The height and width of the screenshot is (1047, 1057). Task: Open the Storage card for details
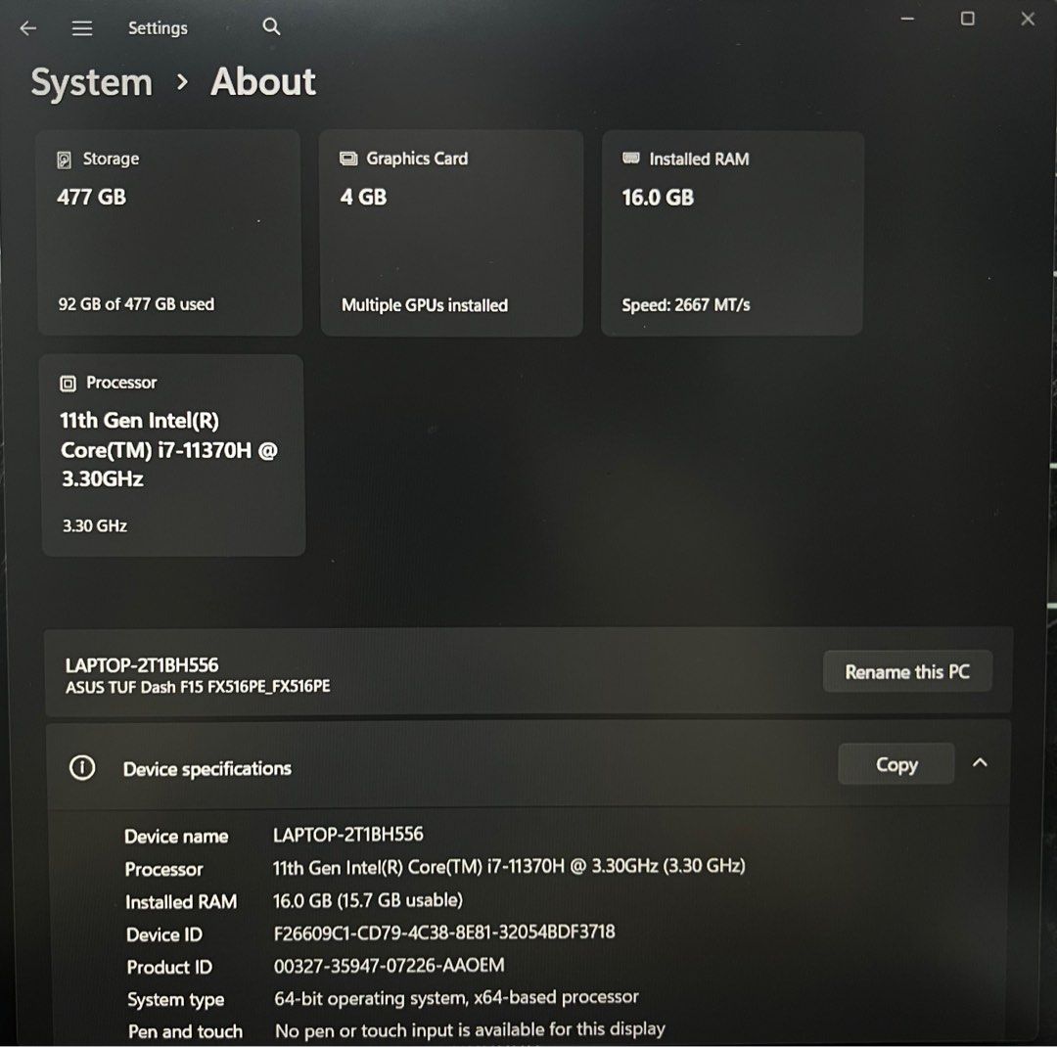pyautogui.click(x=168, y=233)
